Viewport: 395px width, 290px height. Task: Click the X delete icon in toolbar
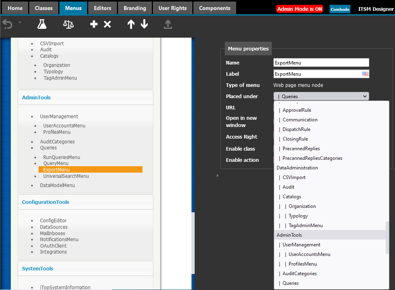click(x=107, y=24)
